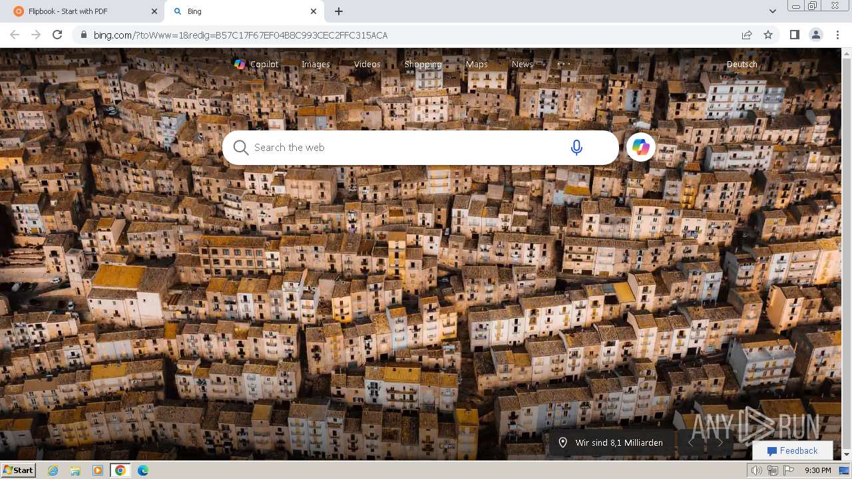Open Videos in Bing navigation
The width and height of the screenshot is (852, 479).
(367, 64)
